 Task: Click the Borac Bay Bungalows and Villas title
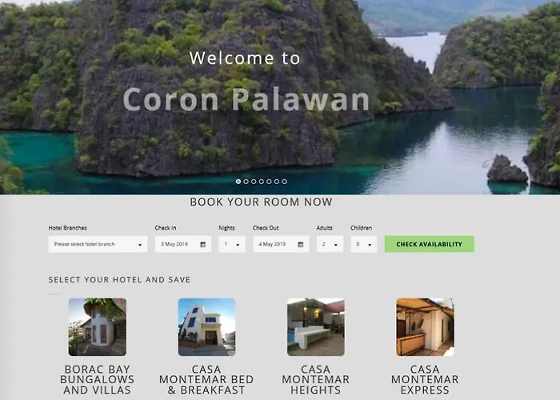tap(97, 380)
